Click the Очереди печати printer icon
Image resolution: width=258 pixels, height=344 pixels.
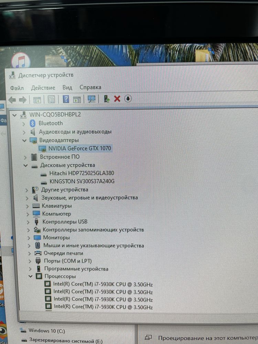(x=38, y=253)
